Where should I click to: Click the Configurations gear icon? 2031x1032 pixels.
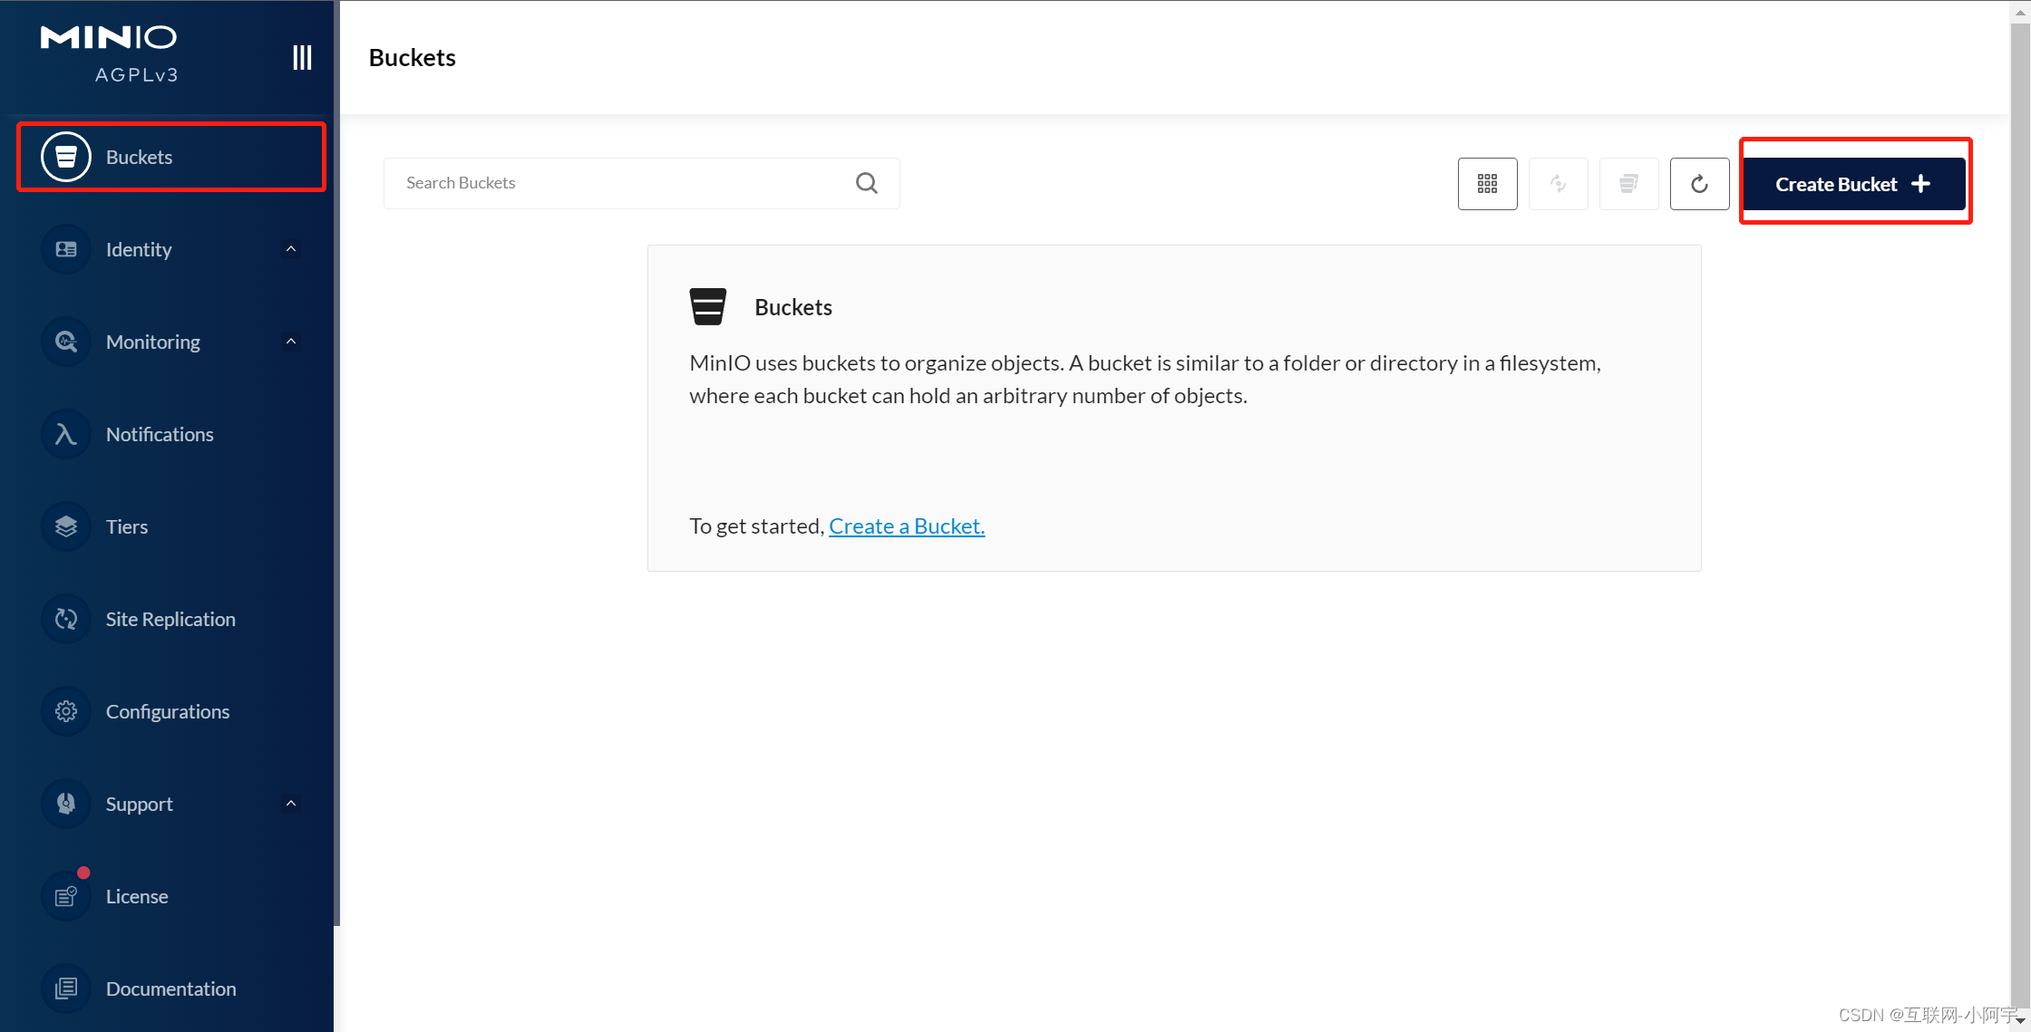[66, 711]
